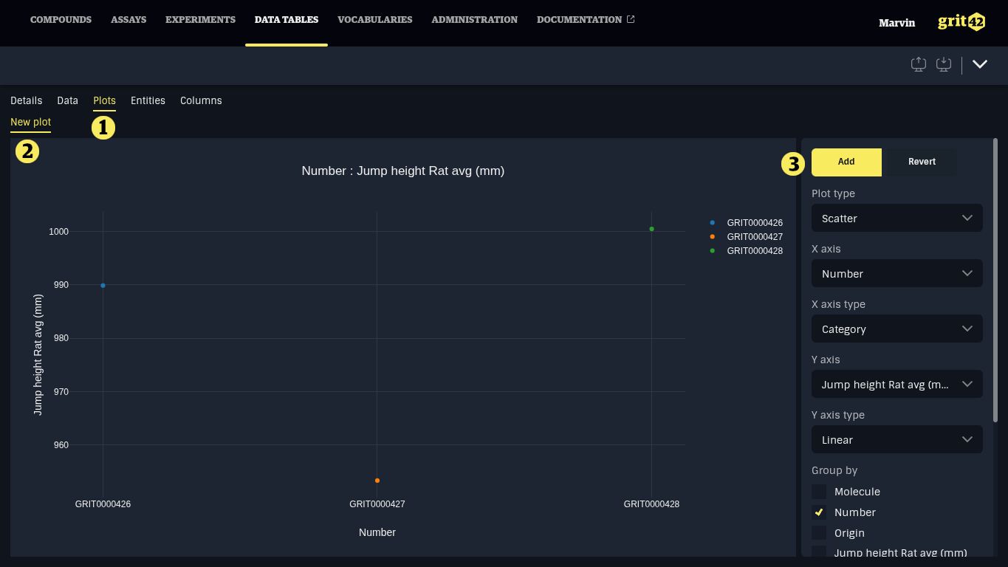Click the green GRIT0000428 legend marker
This screenshot has width=1008, height=567.
(x=713, y=251)
